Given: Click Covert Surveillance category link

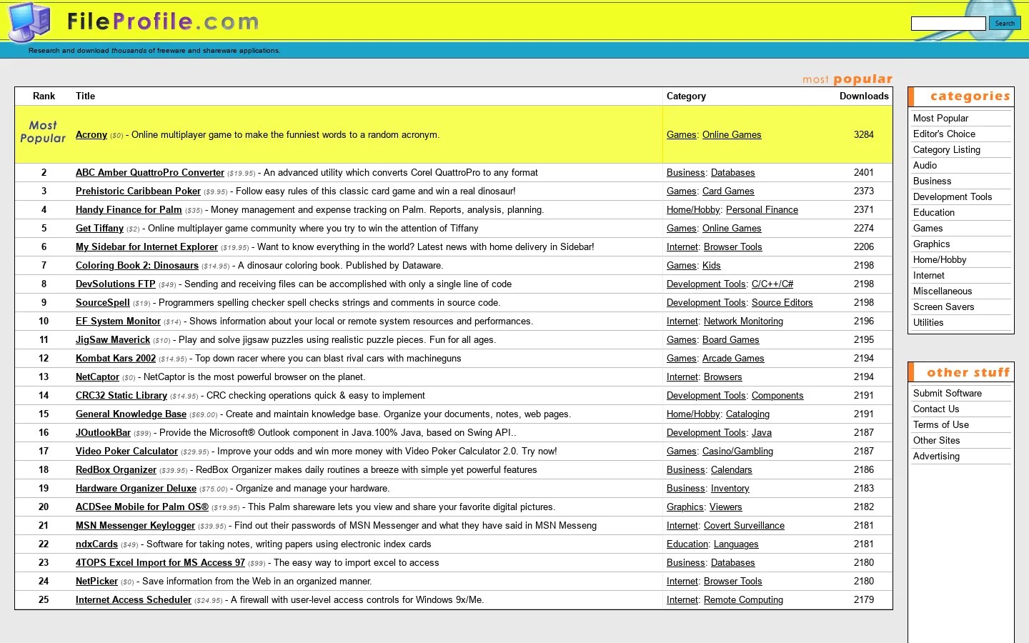Looking at the screenshot, I should coord(744,526).
